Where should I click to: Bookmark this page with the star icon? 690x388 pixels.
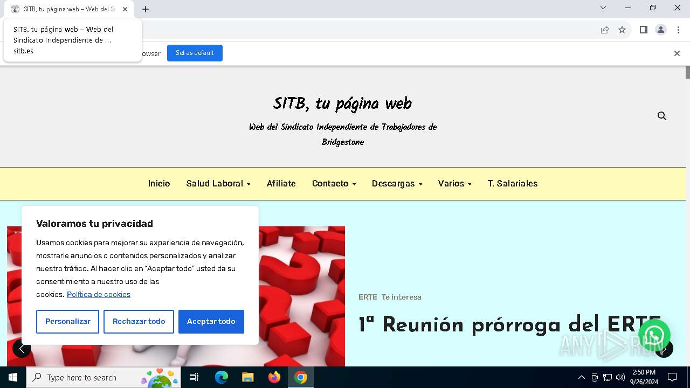[622, 30]
